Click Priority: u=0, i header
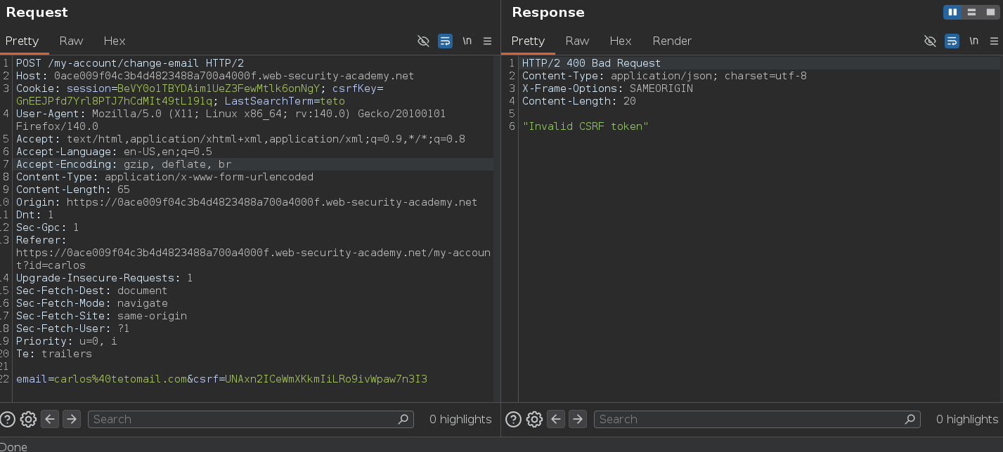This screenshot has width=1003, height=452. (x=67, y=341)
